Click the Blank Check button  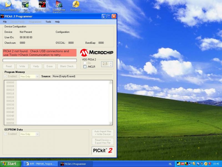[x=67, y=66]
